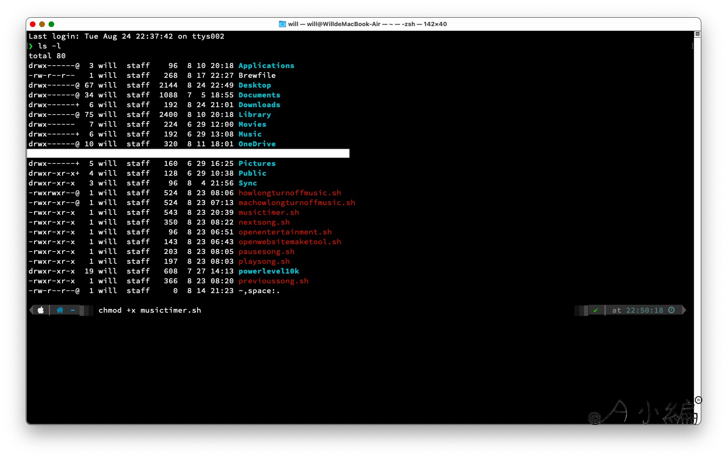Click the Public directory name
This screenshot has height=459, width=727.
(x=252, y=173)
